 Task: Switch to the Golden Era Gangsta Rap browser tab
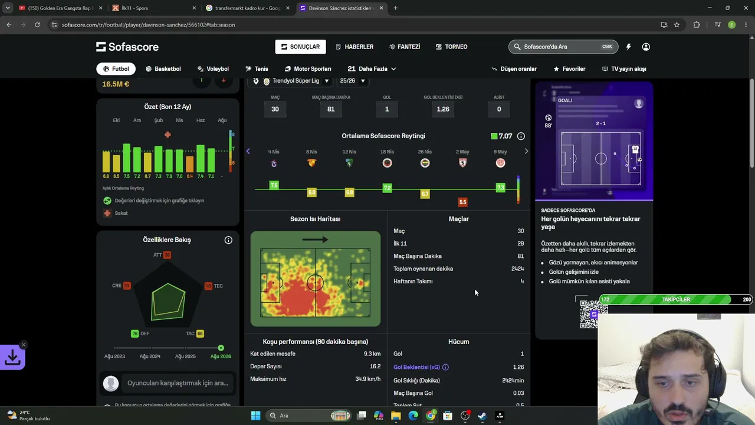[61, 8]
